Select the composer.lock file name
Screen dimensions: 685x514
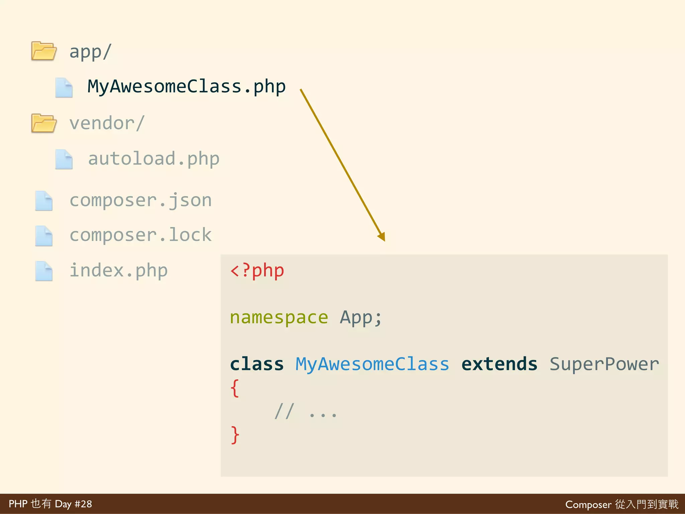[140, 235]
